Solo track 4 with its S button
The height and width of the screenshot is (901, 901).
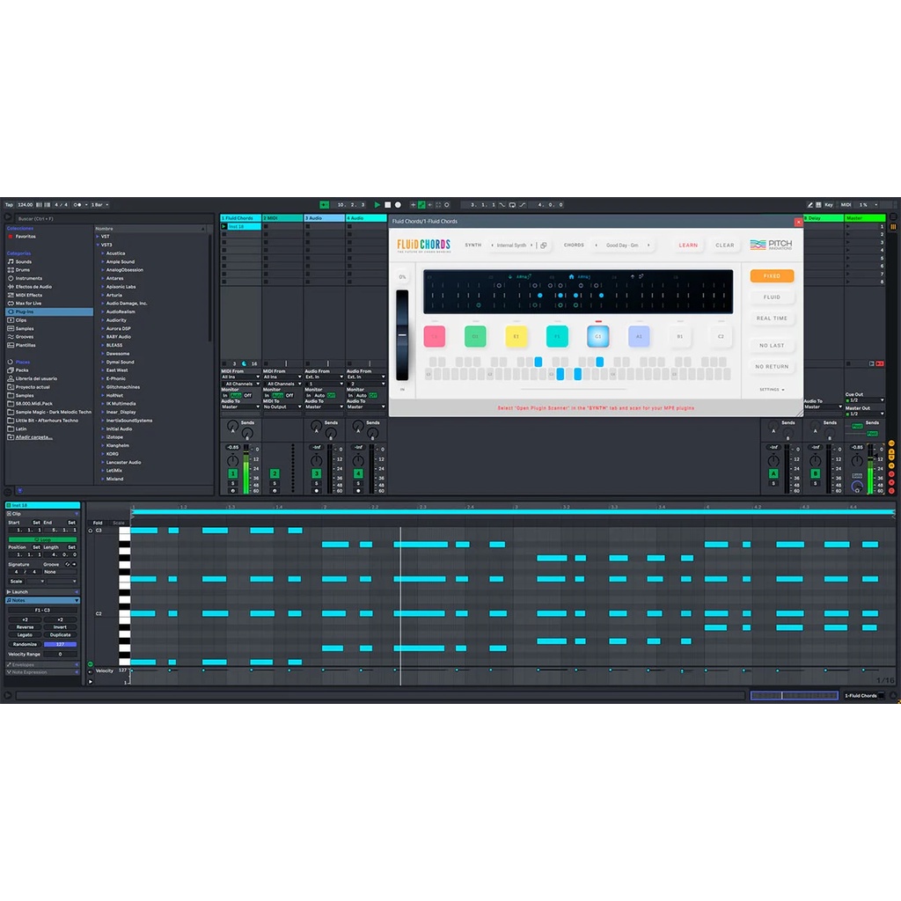tap(358, 483)
